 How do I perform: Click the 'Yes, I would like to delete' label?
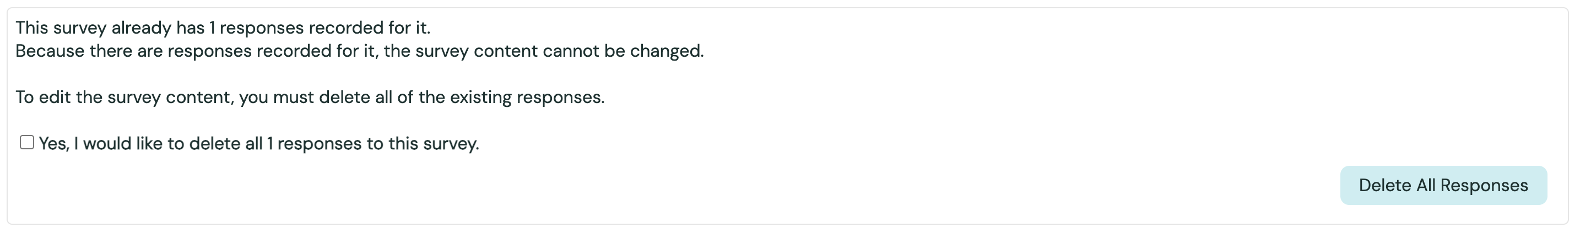point(258,144)
